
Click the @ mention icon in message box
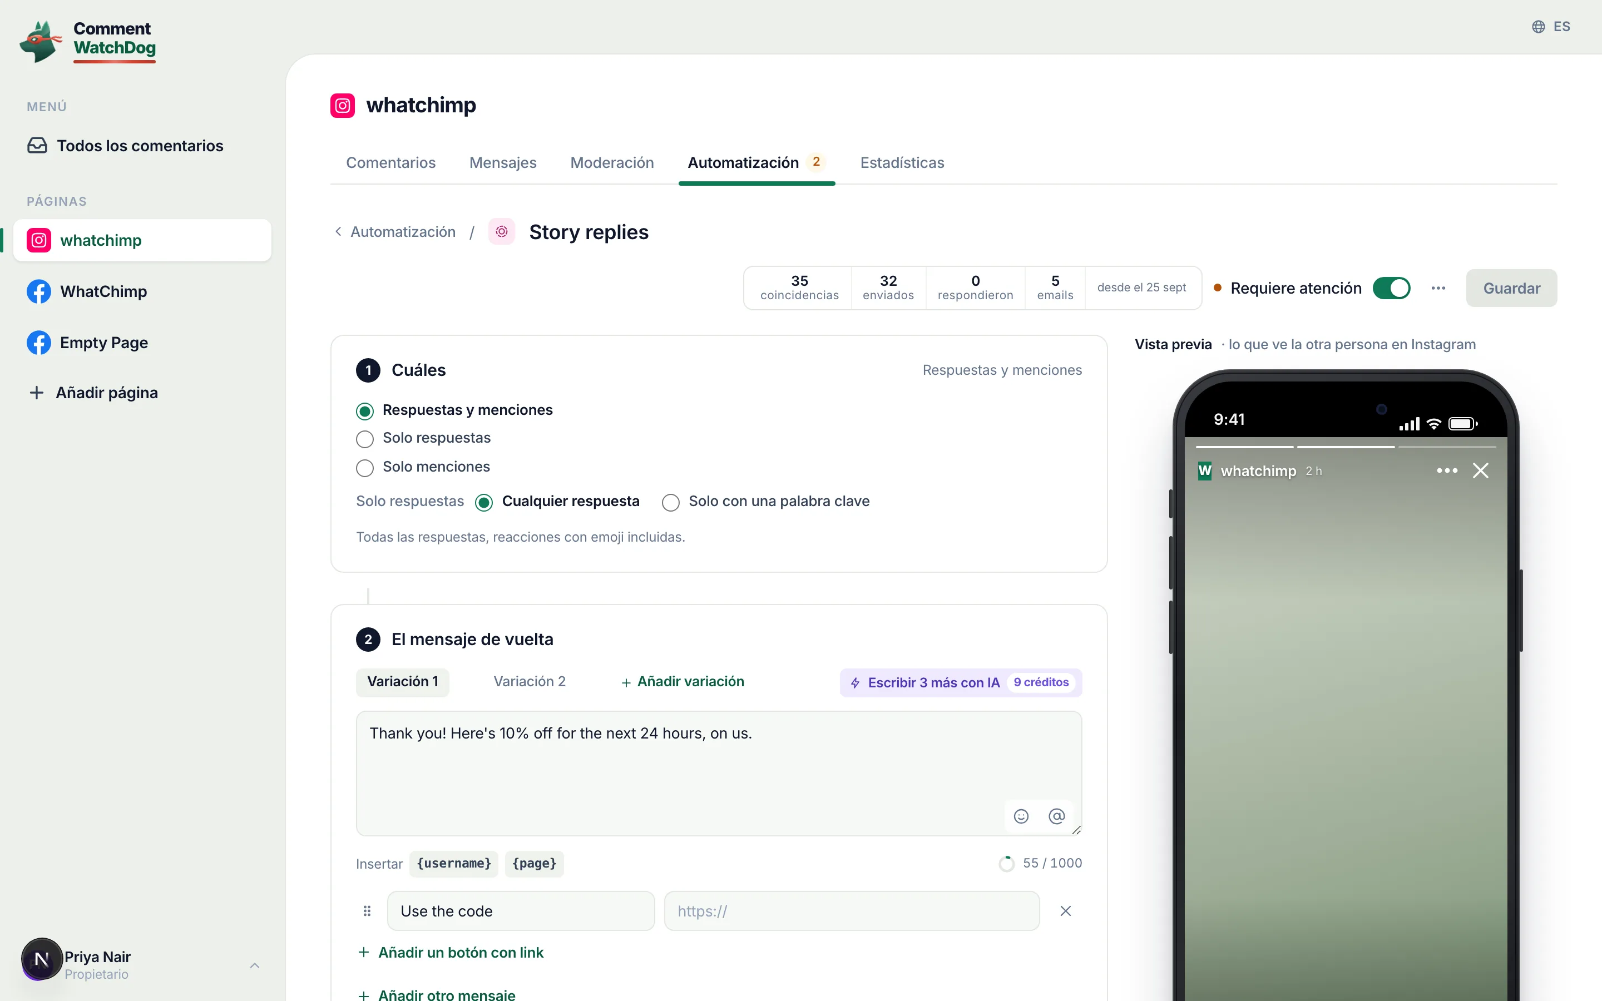(1056, 816)
